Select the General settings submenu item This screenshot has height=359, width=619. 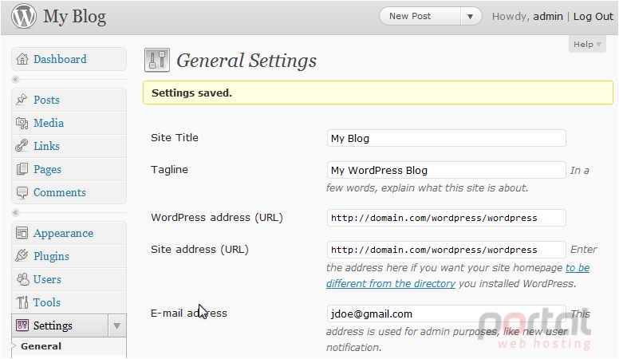coord(41,346)
